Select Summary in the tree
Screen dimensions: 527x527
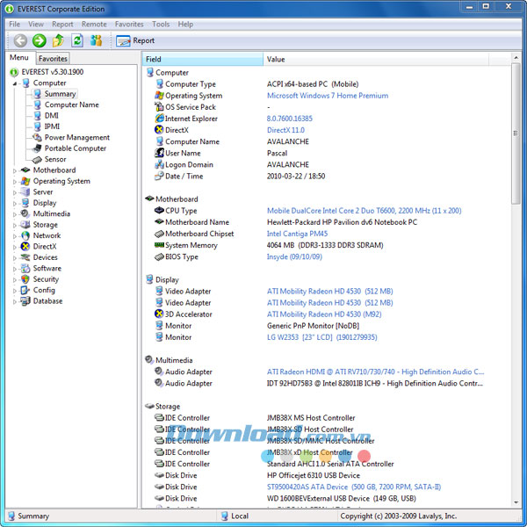click(60, 94)
